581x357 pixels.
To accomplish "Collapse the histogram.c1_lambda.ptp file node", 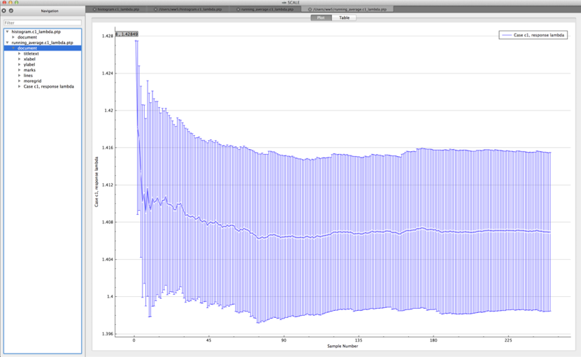I will tap(7, 32).
